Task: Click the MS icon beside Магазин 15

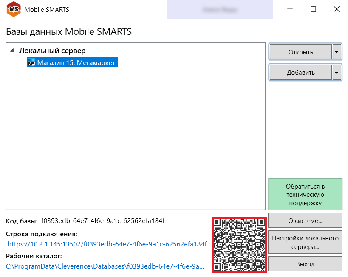Action: (31, 63)
